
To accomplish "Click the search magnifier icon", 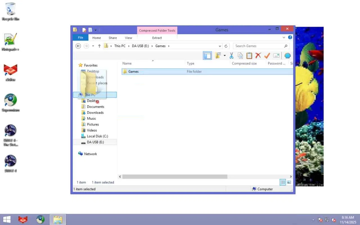I will tap(286, 46).
